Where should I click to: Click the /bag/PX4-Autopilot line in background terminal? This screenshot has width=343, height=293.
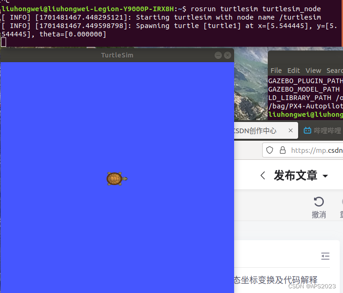306,106
